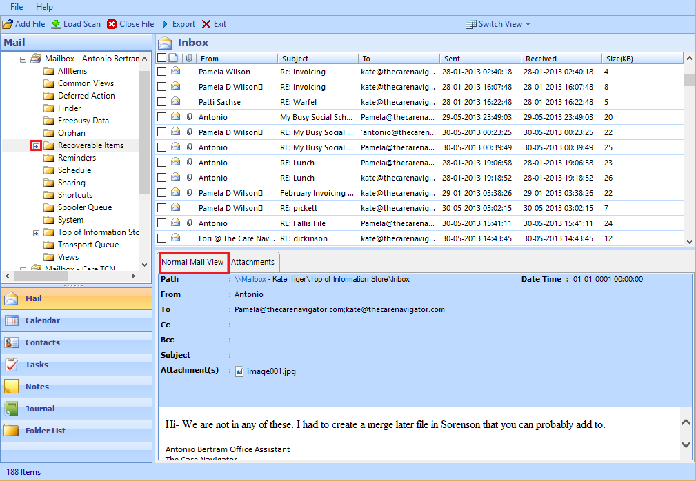This screenshot has width=696, height=481.
Task: Open the File menu
Action: pos(17,7)
